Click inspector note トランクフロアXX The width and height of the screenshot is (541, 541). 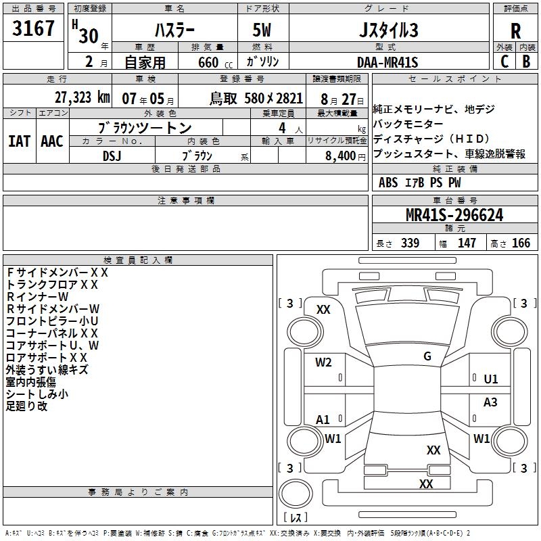click(x=52, y=285)
